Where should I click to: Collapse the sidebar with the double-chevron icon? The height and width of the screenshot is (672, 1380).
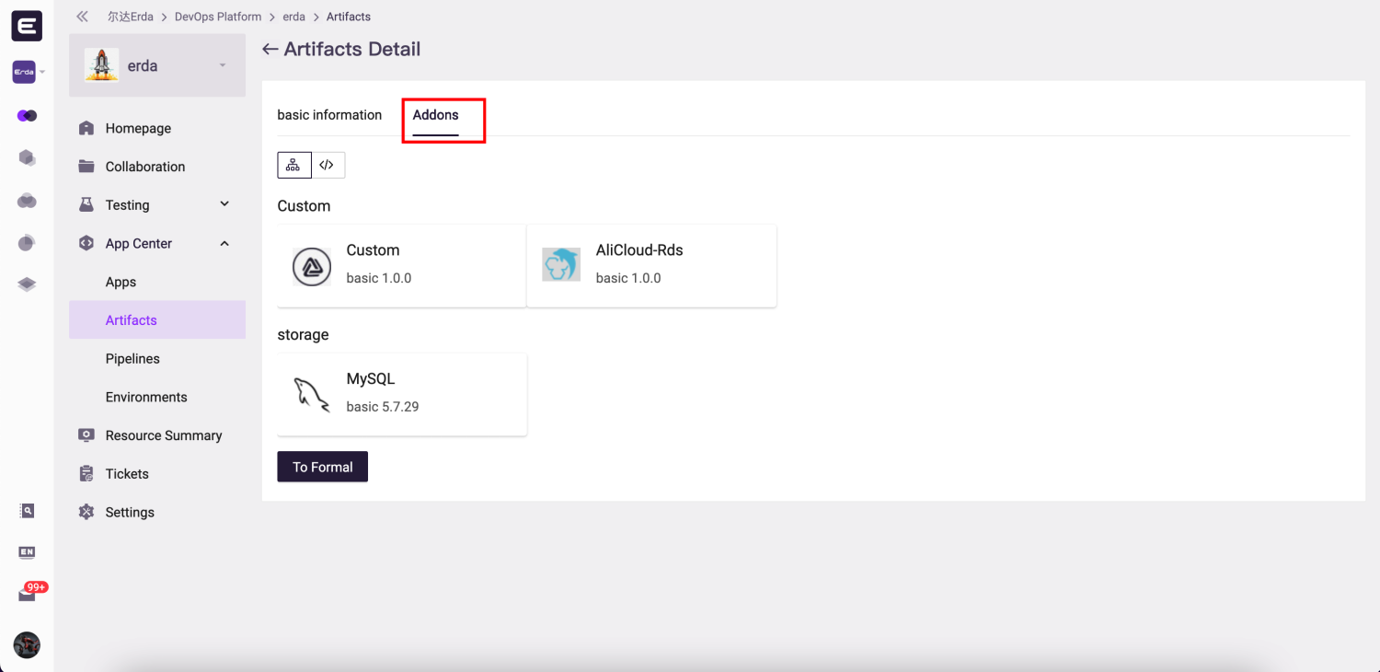pyautogui.click(x=83, y=17)
